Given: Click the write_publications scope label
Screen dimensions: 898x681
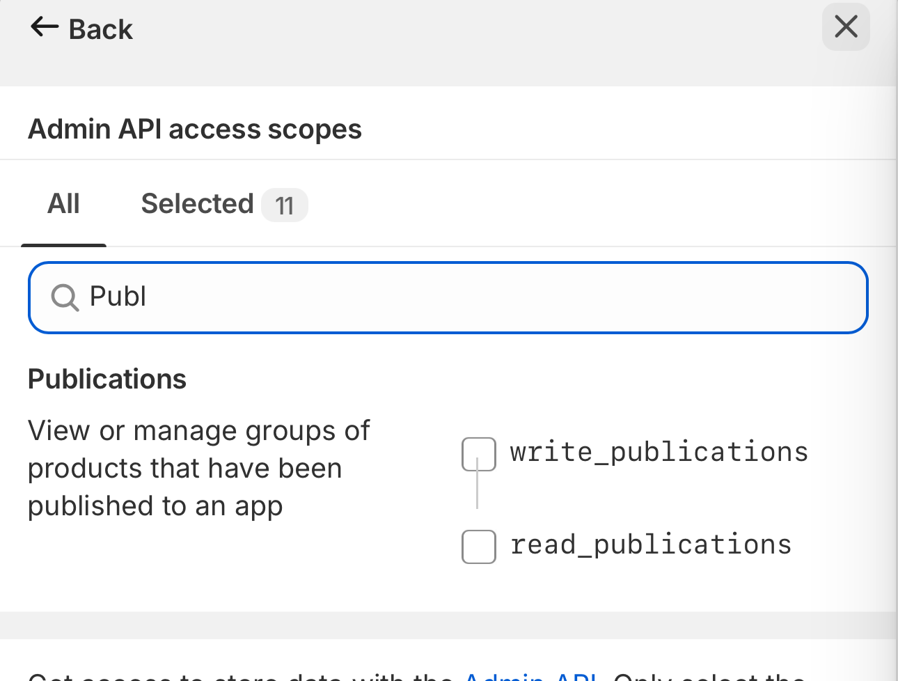Looking at the screenshot, I should [659, 453].
